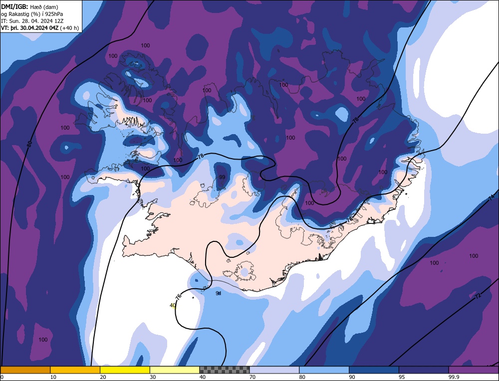Click the '99.9' legend tick label
Screen dimensions: 499x381
click(x=453, y=377)
